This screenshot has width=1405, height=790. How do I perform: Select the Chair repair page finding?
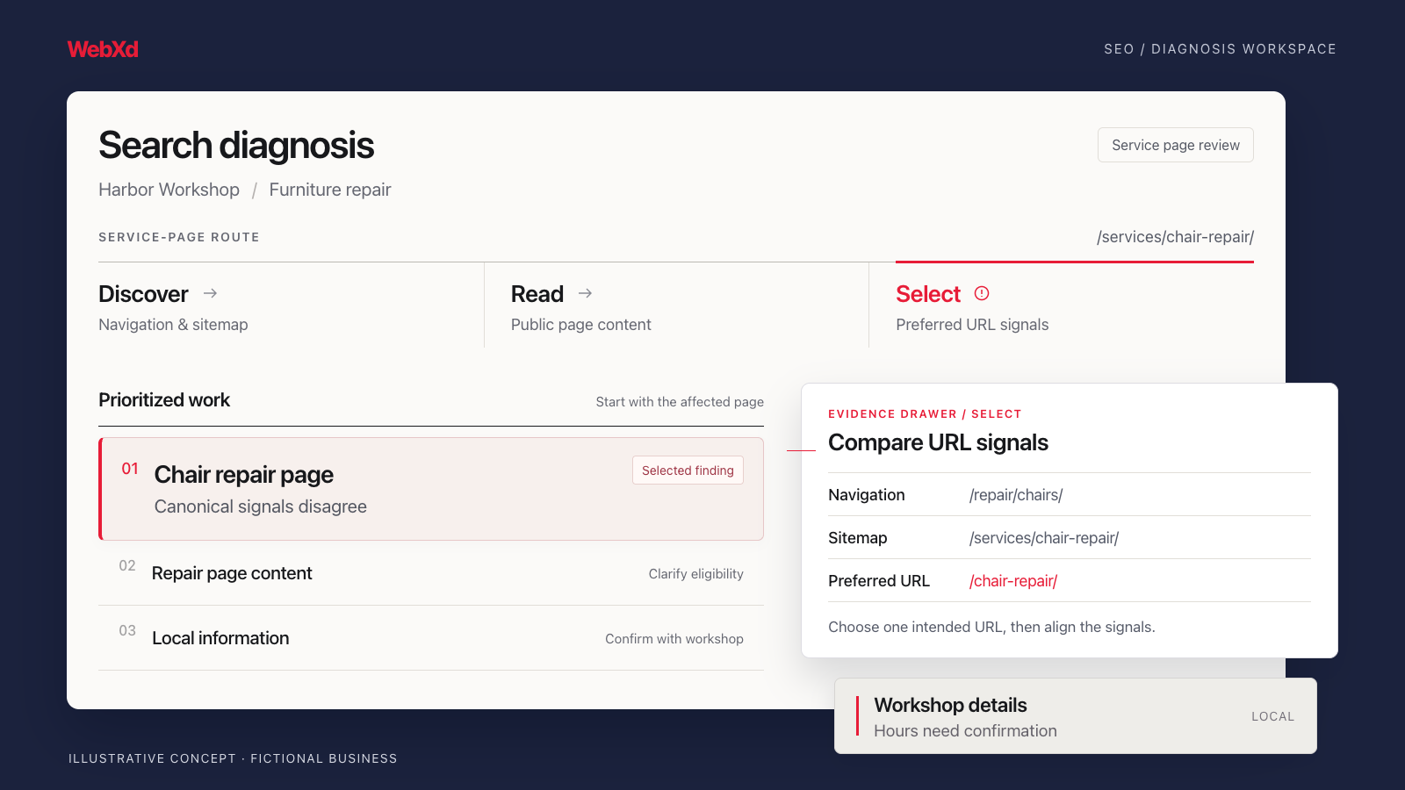431,489
